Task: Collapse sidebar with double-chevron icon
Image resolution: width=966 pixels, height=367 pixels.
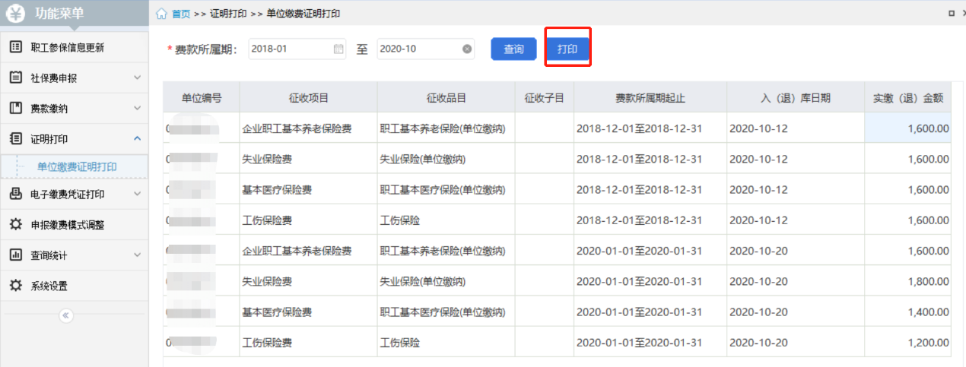Action: [x=65, y=315]
